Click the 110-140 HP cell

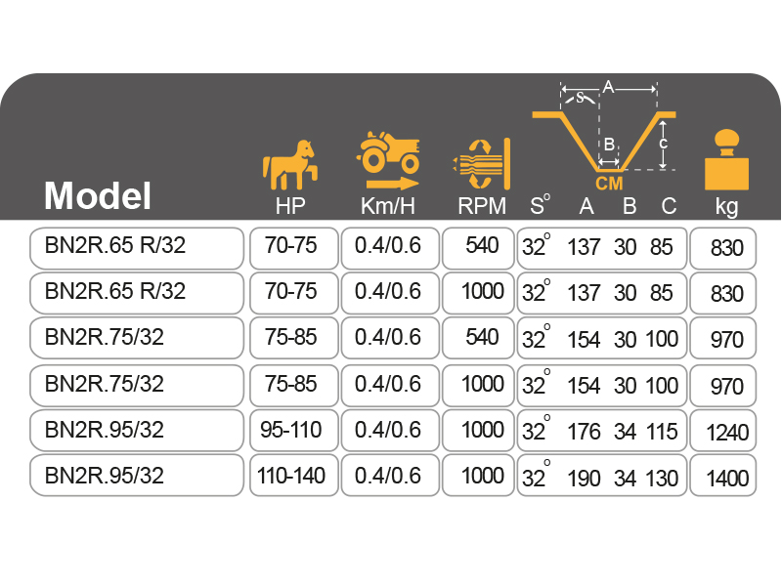click(294, 476)
